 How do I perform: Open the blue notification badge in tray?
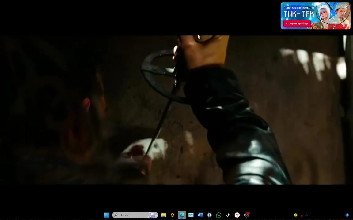click(347, 215)
